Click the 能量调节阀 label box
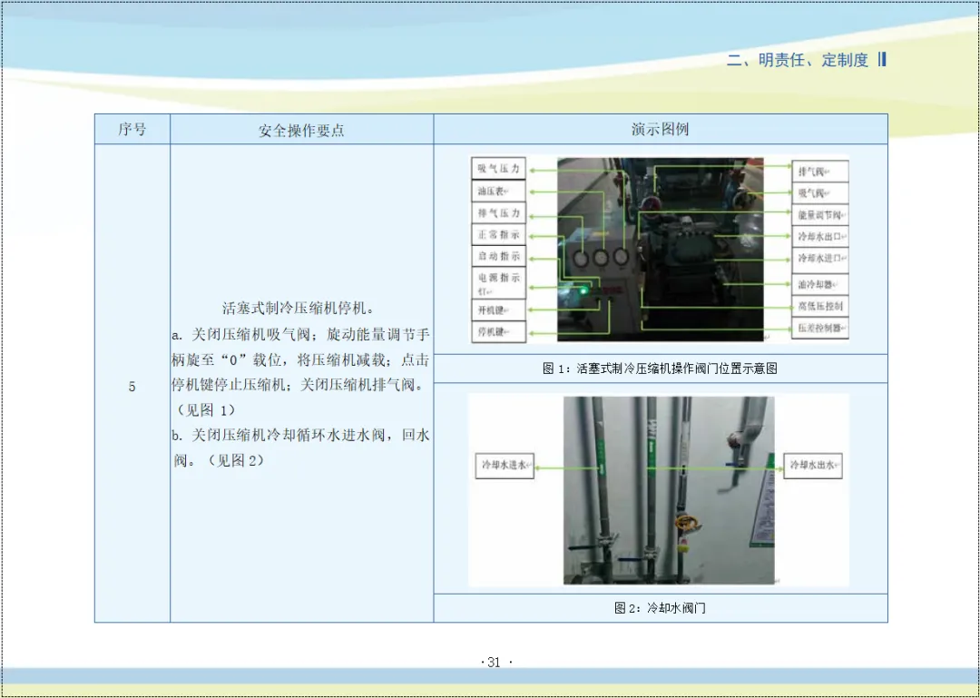 coord(820,214)
